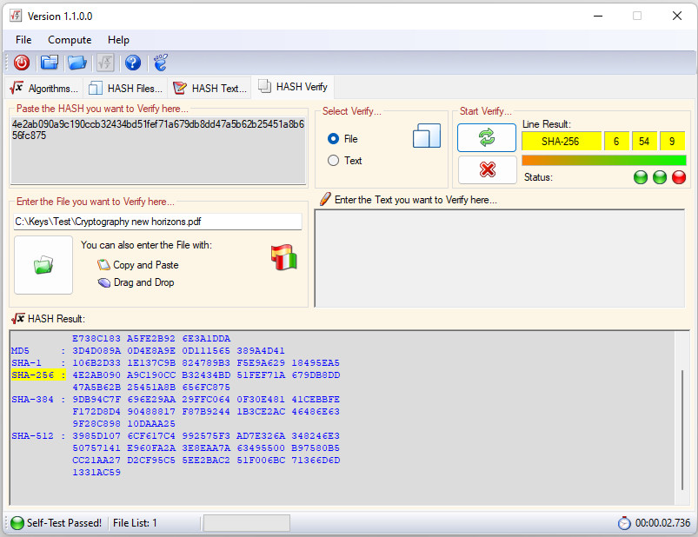Click the elapsed time 00:00.02.736
This screenshot has height=537, width=698.
(x=662, y=523)
